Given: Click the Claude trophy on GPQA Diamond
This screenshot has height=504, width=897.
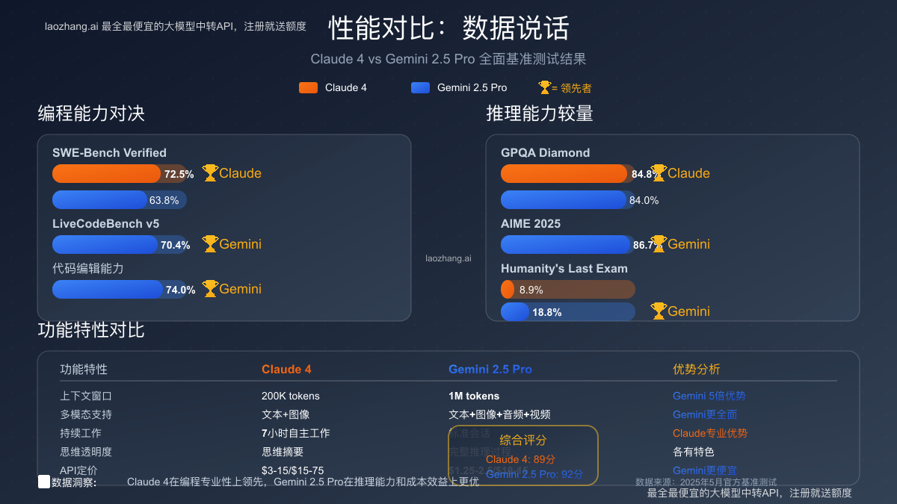Looking at the screenshot, I should click(659, 173).
